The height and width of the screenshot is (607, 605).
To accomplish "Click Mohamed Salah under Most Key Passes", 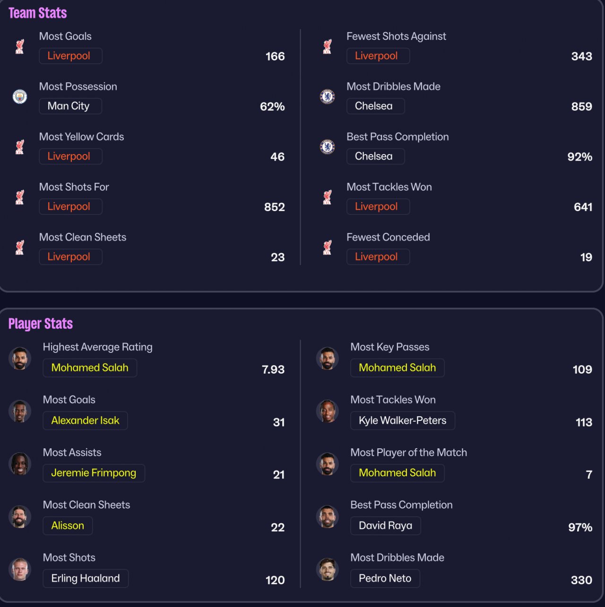I will [x=397, y=368].
